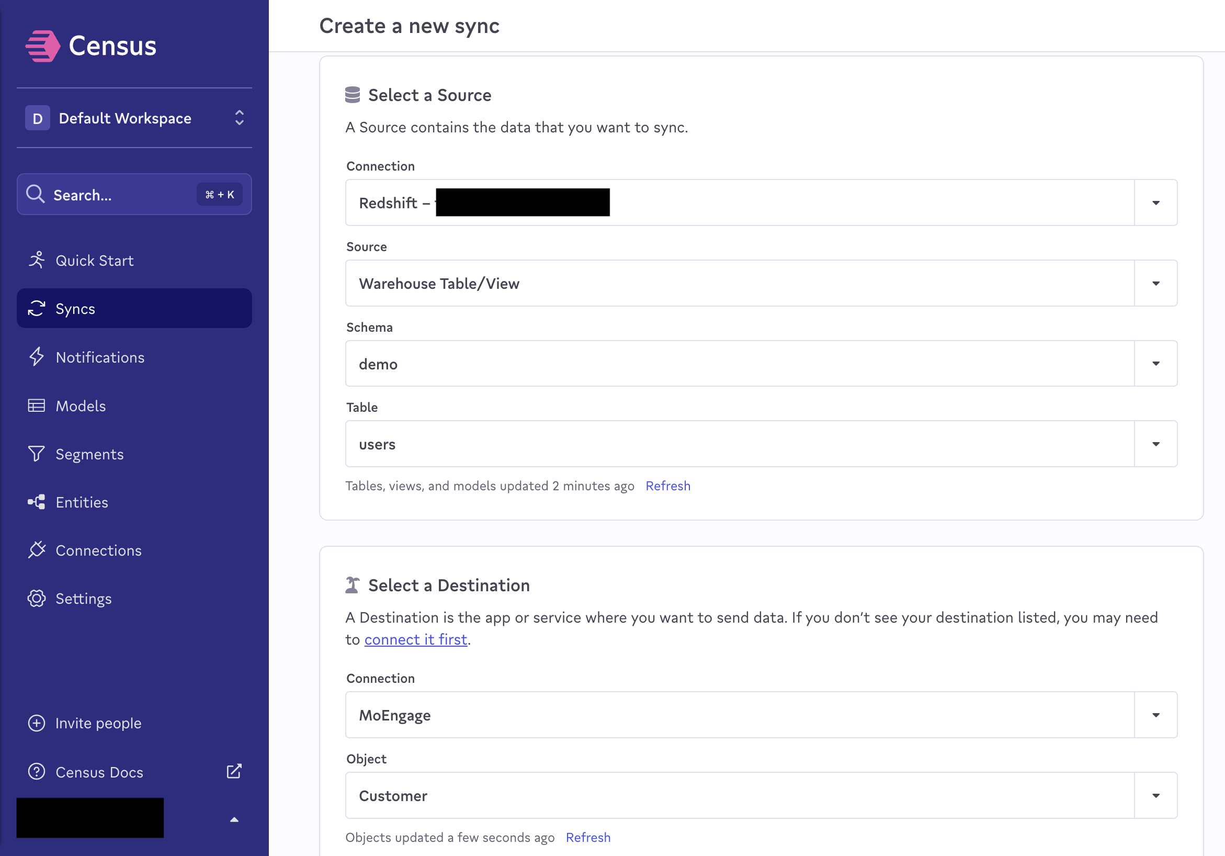Open the Segments section in the sidebar

[89, 454]
